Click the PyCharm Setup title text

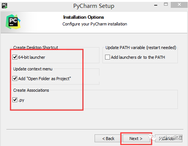94,6
